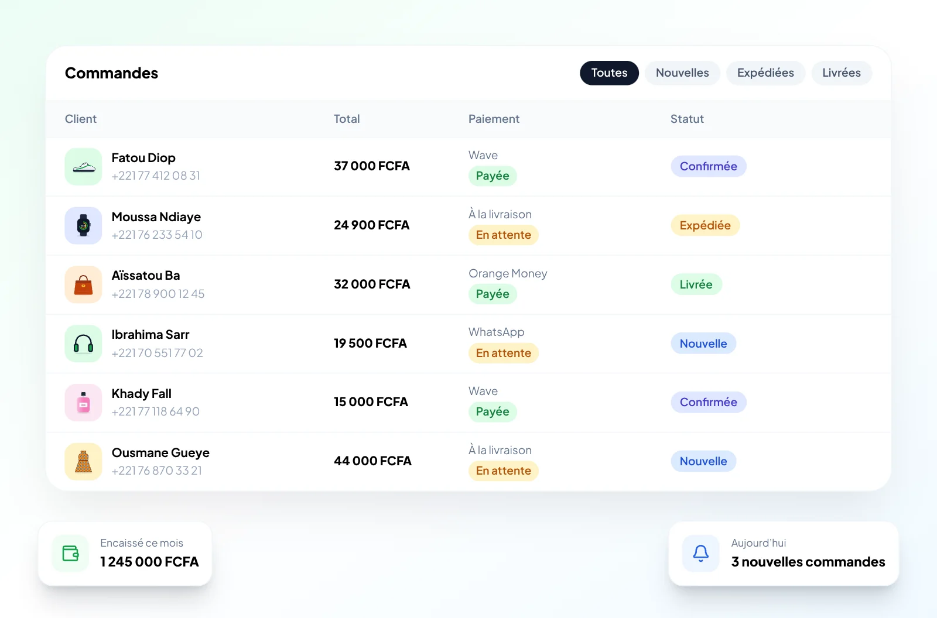Image resolution: width=937 pixels, height=618 pixels.
Task: Click the Encaissé ce mois label
Action: point(142,543)
